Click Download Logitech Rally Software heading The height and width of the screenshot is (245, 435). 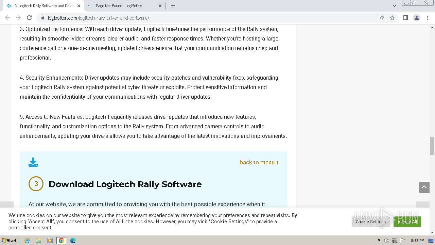[x=125, y=184]
